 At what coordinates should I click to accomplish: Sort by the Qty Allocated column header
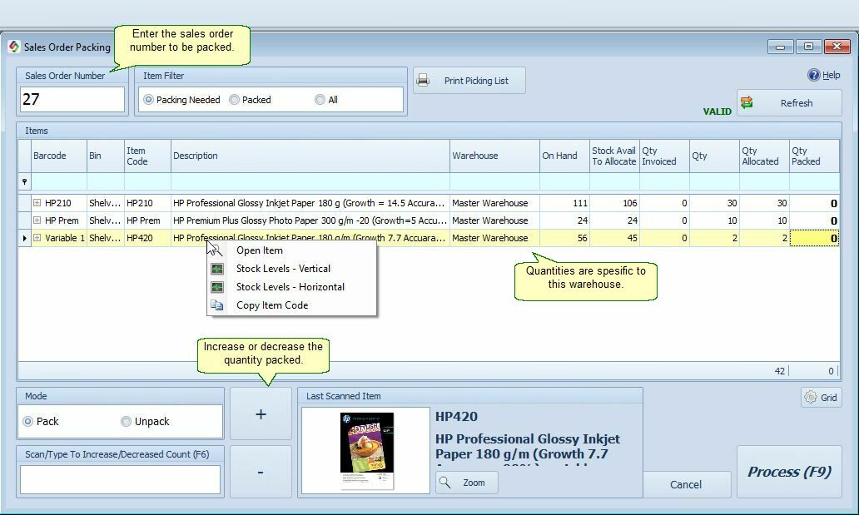pos(764,156)
